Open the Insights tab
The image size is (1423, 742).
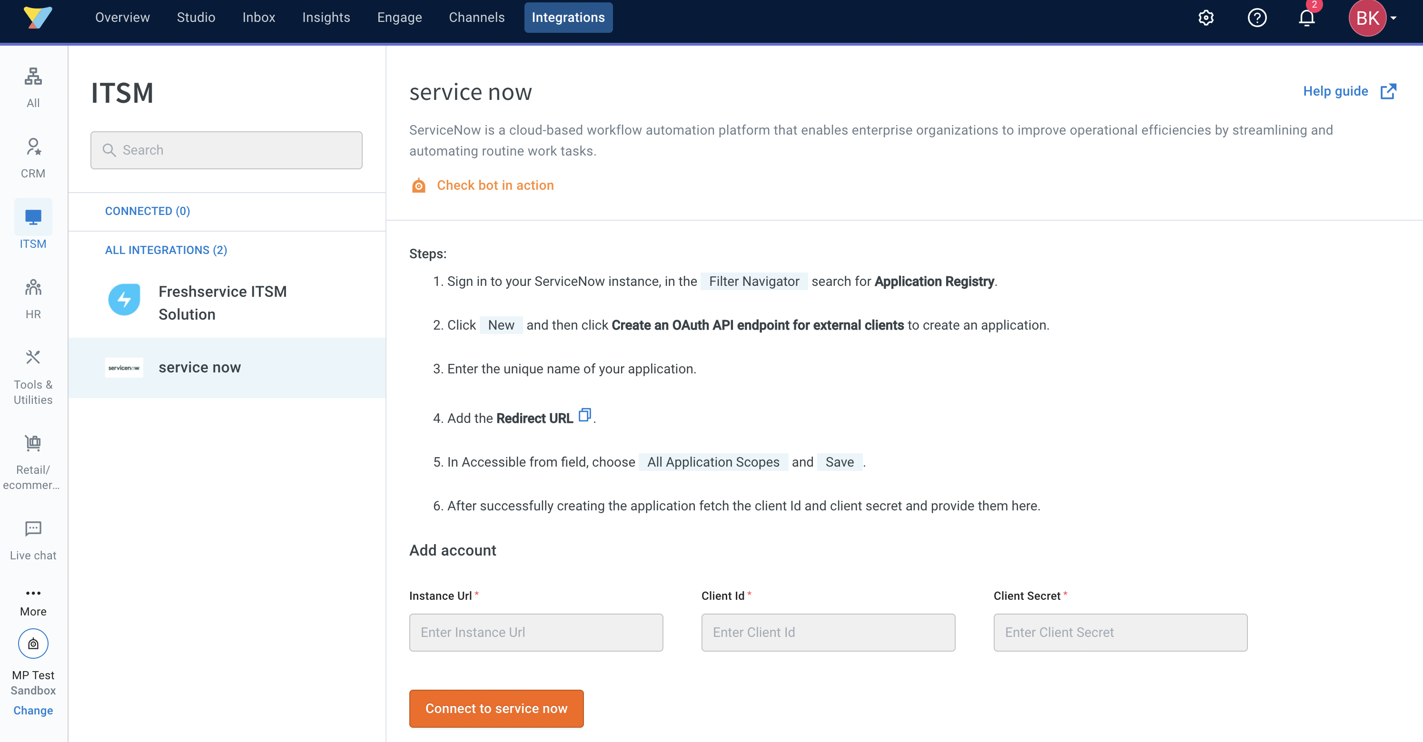click(326, 18)
